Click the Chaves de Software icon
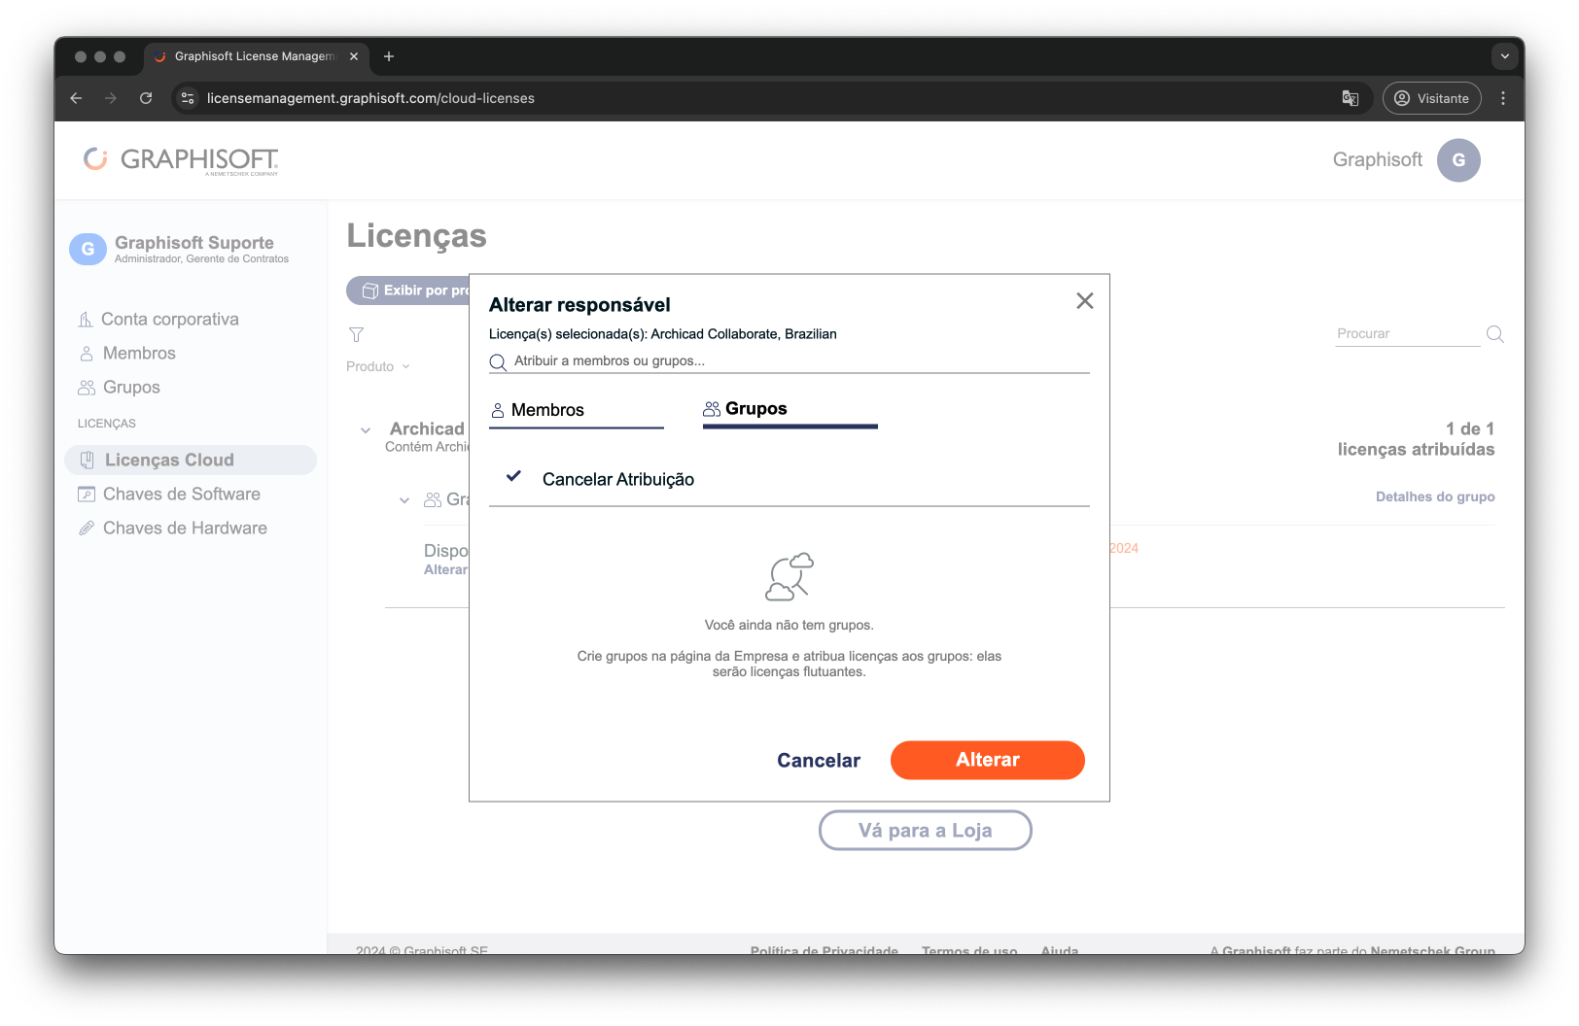The height and width of the screenshot is (1026, 1579). [x=87, y=495]
